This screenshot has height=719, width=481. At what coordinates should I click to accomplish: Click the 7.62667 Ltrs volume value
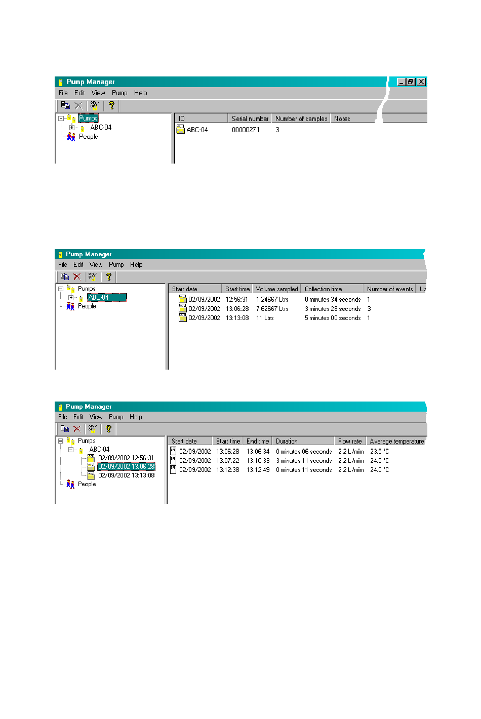click(272, 309)
